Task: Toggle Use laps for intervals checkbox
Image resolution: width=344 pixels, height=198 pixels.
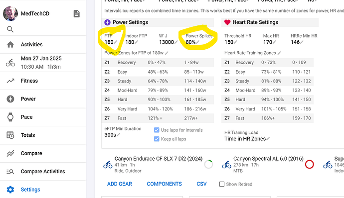Action: tap(157, 130)
